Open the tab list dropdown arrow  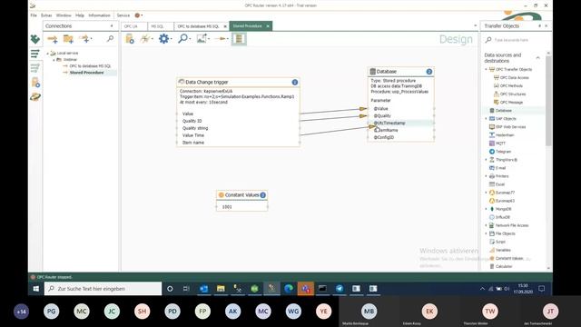pyautogui.click(x=476, y=25)
